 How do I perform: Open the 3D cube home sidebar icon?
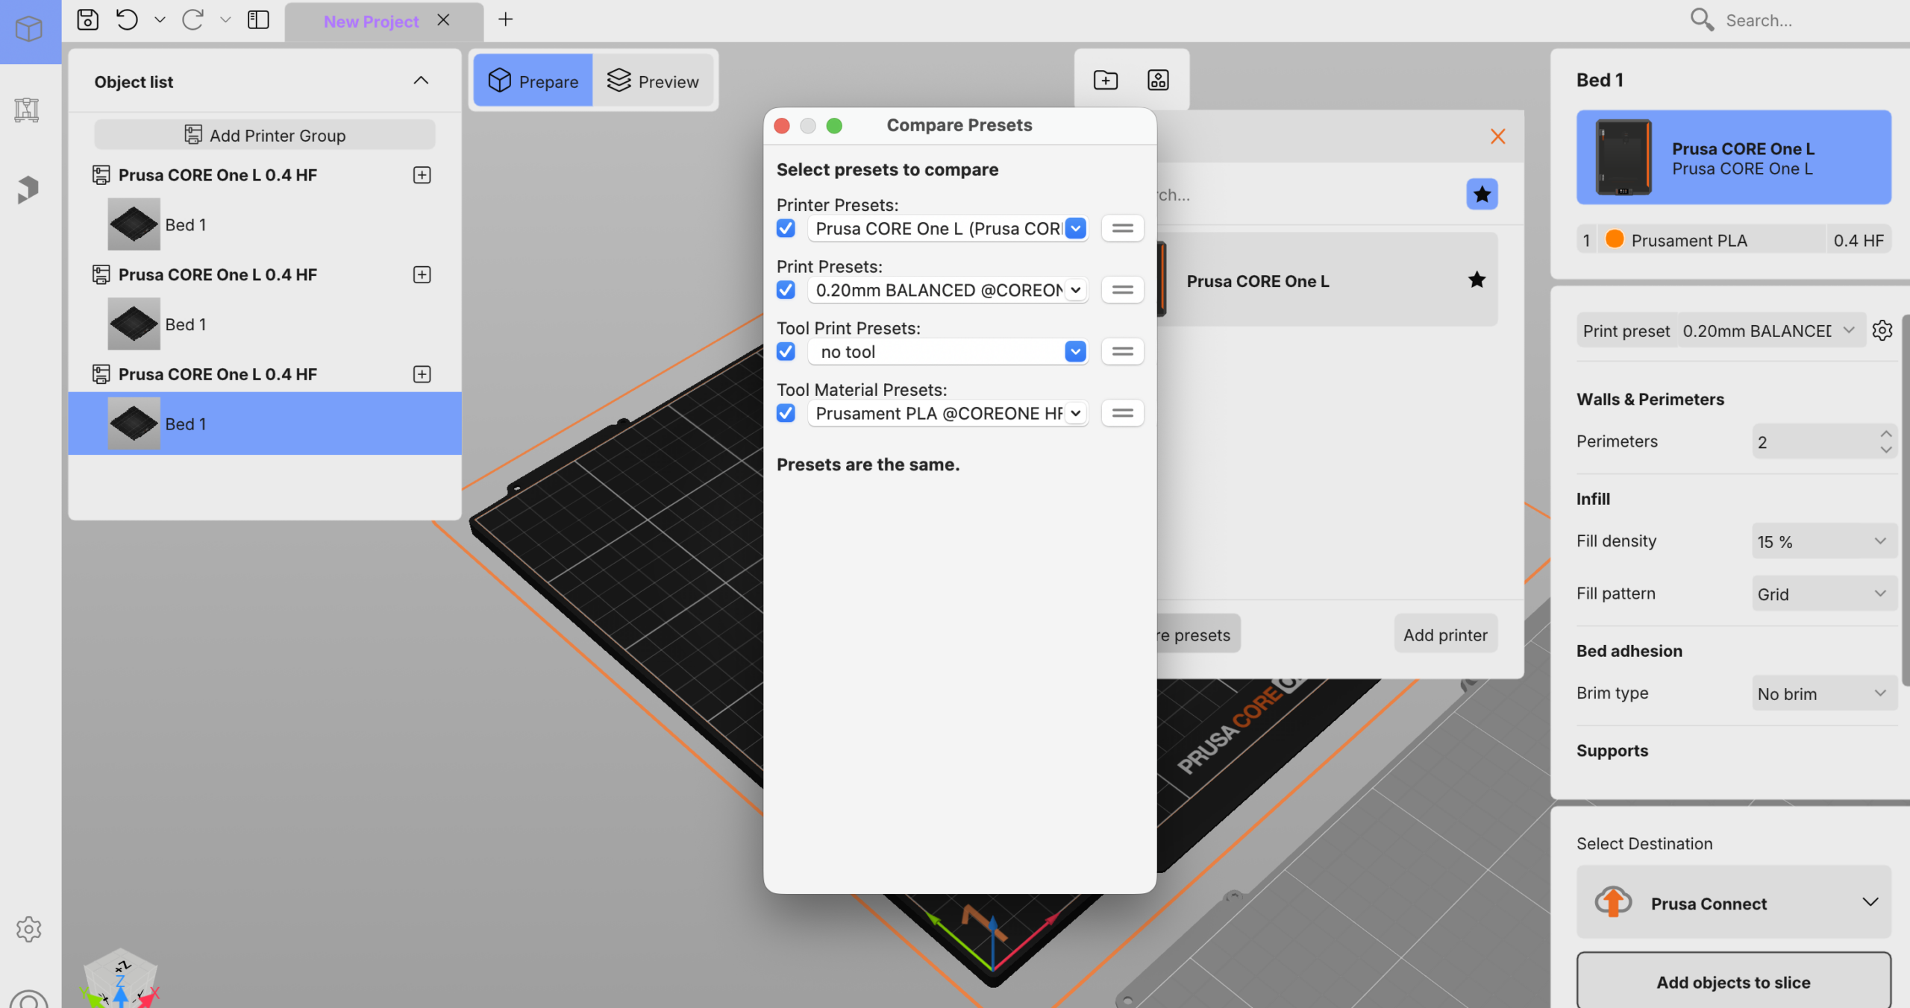pyautogui.click(x=29, y=30)
